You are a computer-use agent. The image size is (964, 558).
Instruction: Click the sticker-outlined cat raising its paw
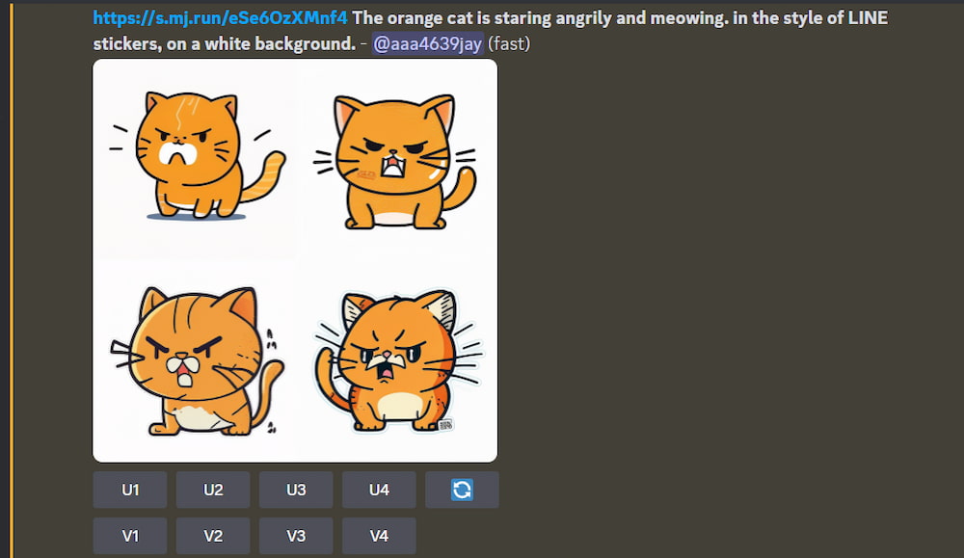tap(396, 360)
